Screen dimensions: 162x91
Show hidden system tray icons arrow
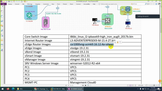pyautogui.click(x=138, y=89)
